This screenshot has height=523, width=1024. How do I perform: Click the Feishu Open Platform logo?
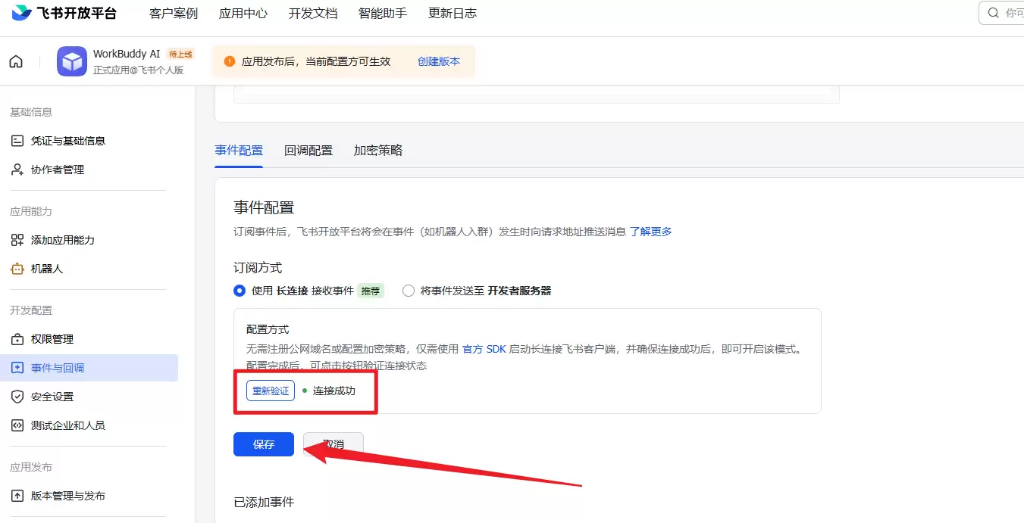(x=64, y=13)
